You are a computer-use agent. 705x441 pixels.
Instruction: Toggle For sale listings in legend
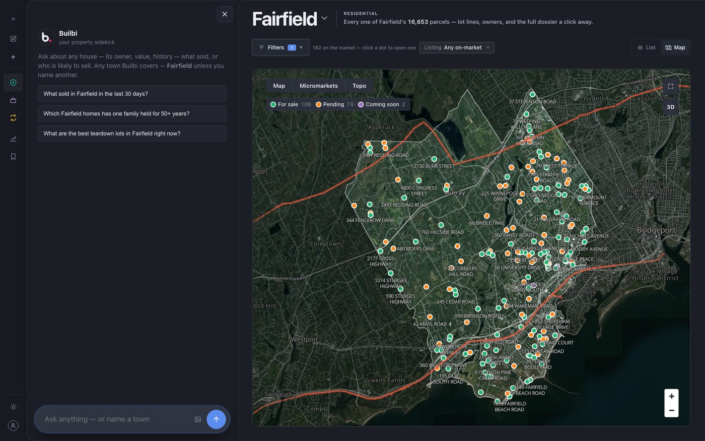click(291, 104)
